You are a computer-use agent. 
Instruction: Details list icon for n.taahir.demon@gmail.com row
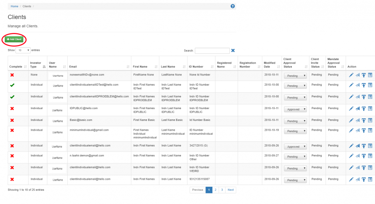click(370, 156)
